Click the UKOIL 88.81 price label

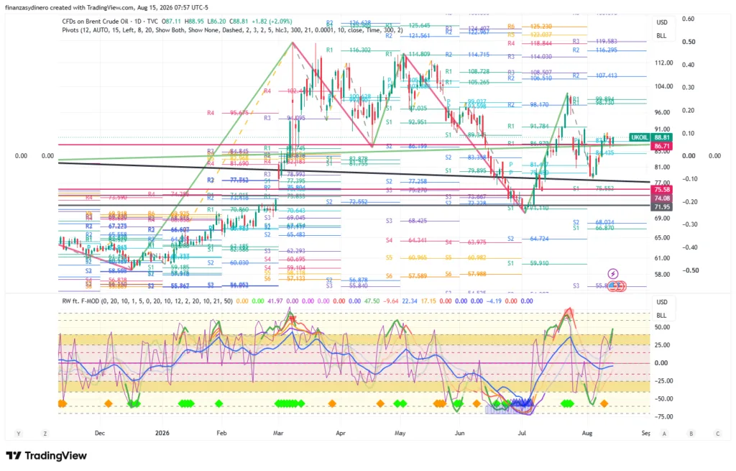[651, 137]
